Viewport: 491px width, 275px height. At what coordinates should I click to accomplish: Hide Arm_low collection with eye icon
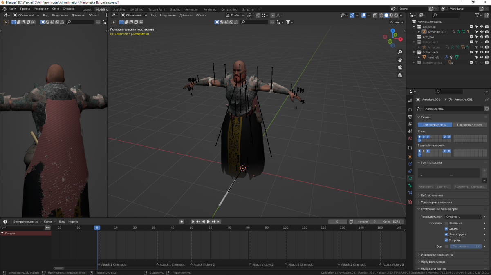tap(482, 37)
